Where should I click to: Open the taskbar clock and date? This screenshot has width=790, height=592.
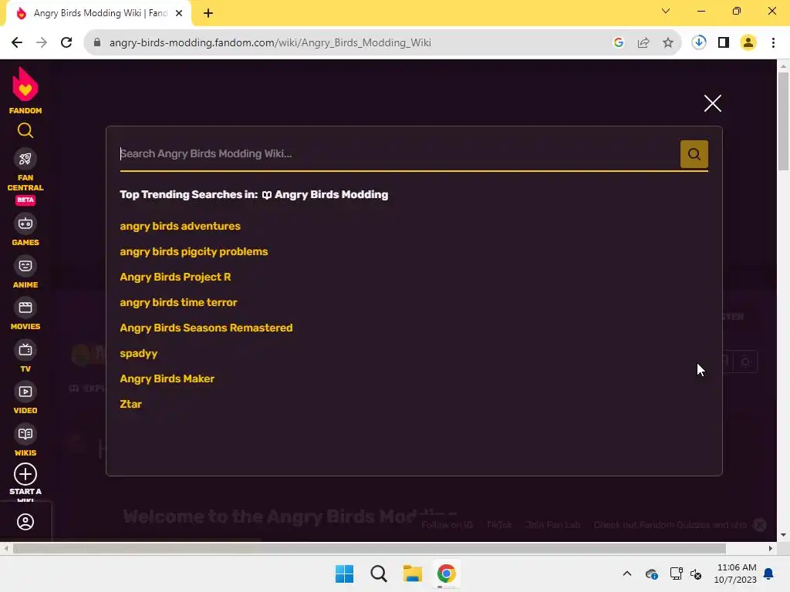point(735,573)
